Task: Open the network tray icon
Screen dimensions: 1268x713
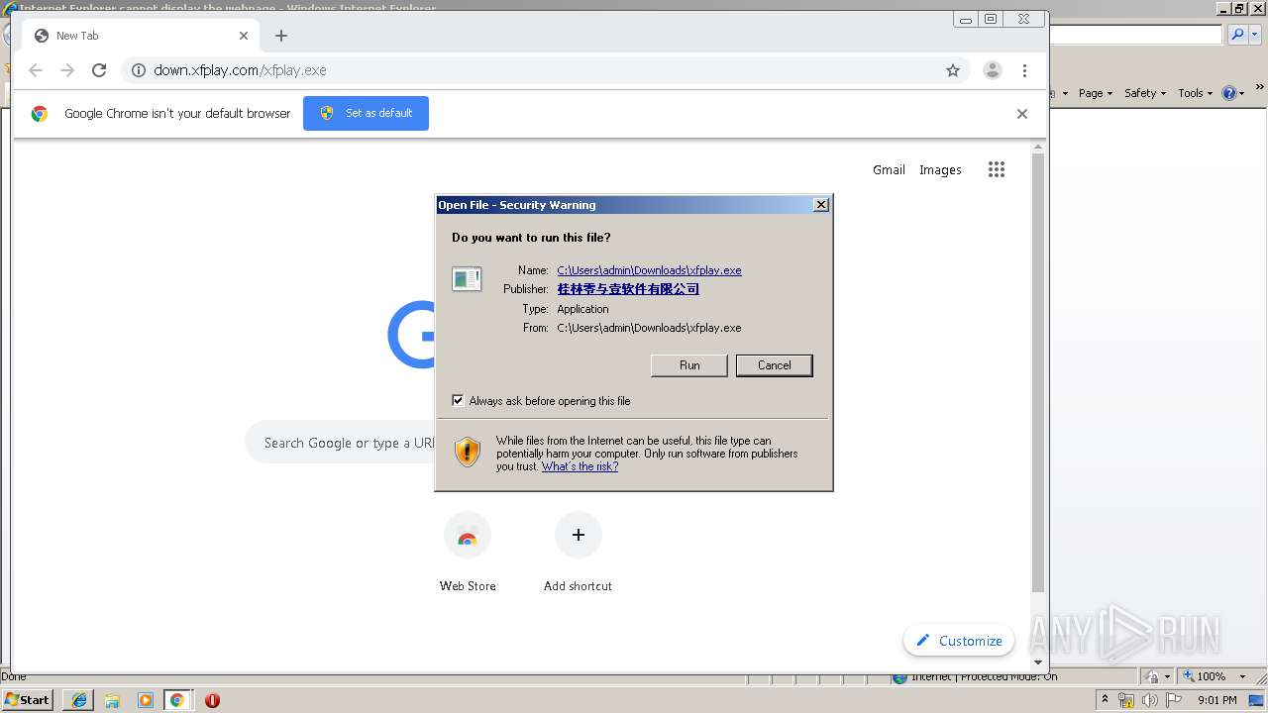Action: [1126, 700]
